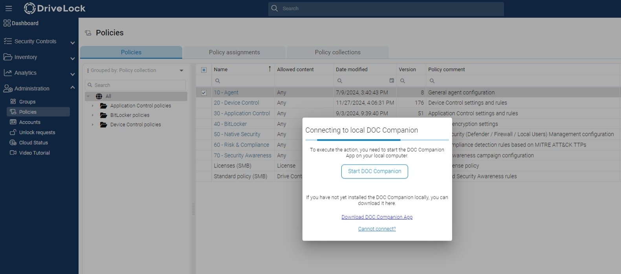Screen dimensions: 621x274
Task: Select the All node in the tree
Action: point(136,96)
